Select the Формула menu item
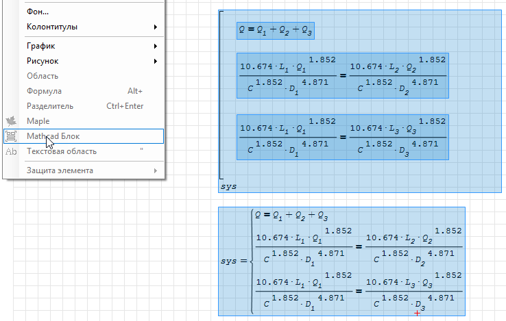 (x=44, y=91)
